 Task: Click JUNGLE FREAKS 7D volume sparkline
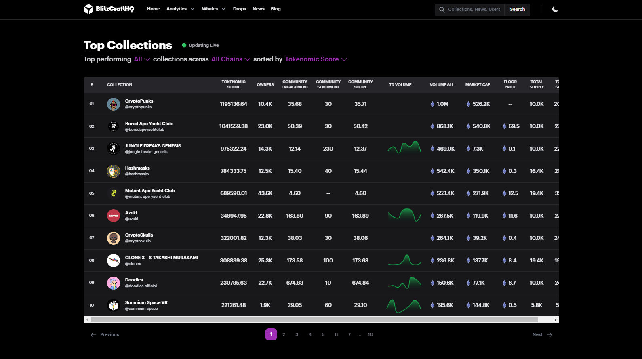[x=404, y=147]
